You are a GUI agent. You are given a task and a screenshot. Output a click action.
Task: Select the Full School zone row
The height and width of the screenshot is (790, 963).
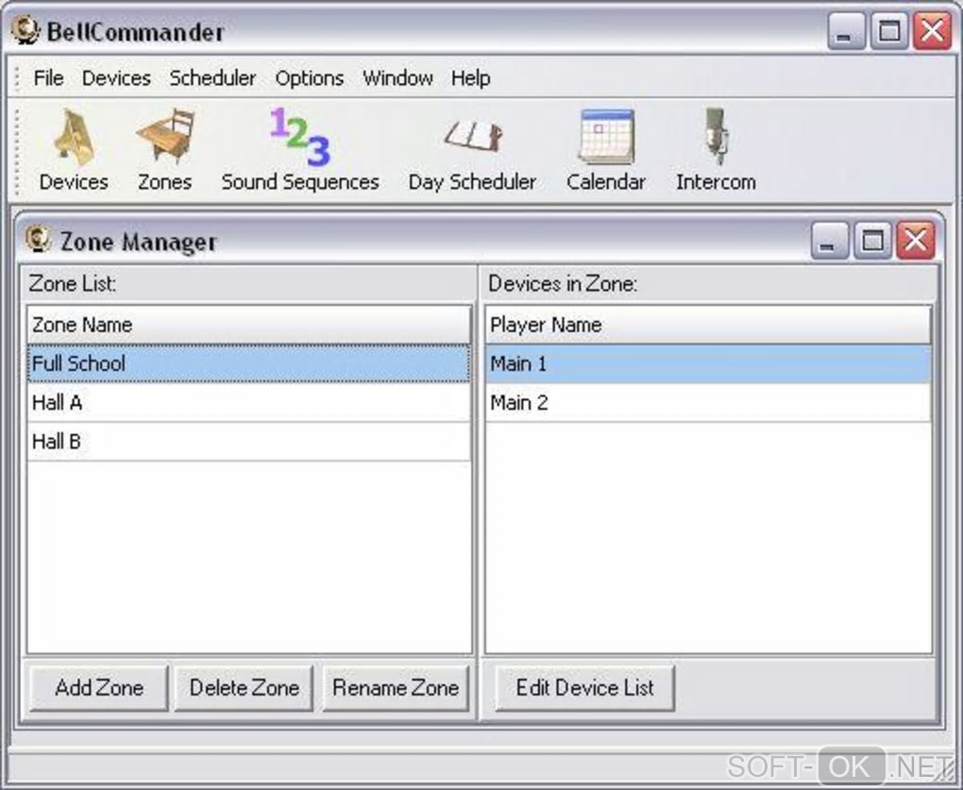click(248, 363)
